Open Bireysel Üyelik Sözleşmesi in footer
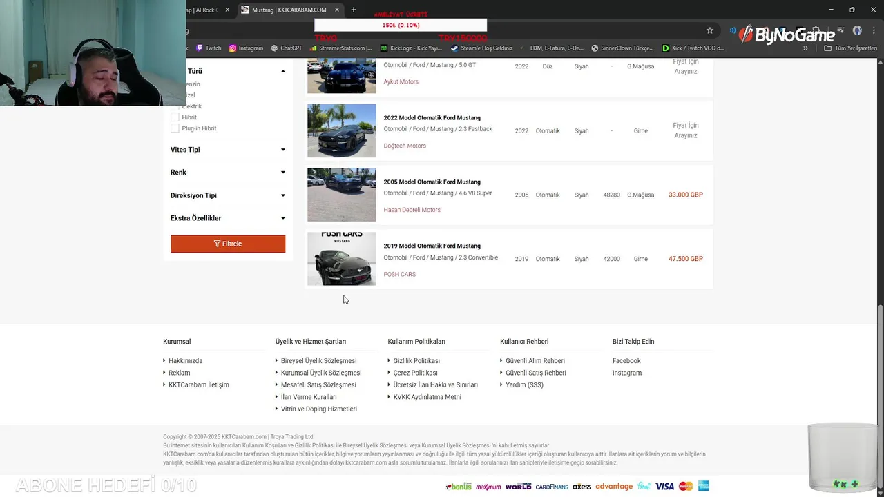The image size is (884, 497). [x=318, y=361]
